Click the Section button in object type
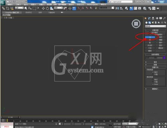Screen dimensions: 167x128 pos(150,51)
